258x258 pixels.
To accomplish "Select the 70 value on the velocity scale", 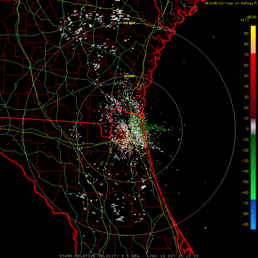I will pos(246,55).
